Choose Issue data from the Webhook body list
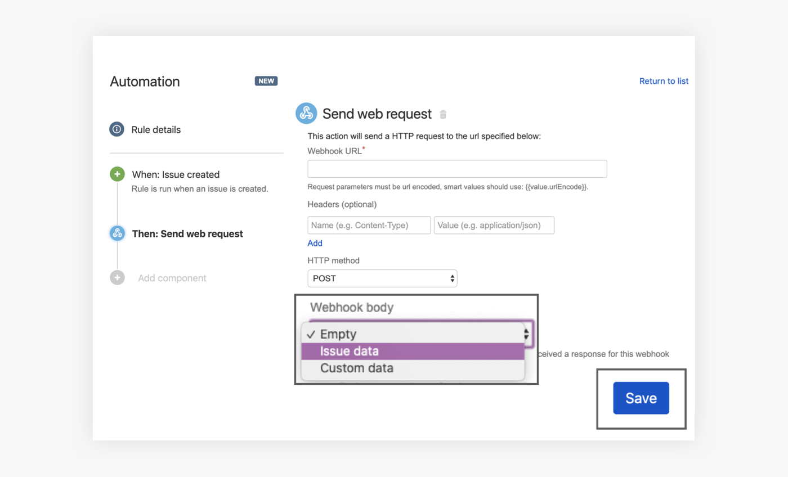Viewport: 788px width, 477px height. tap(350, 352)
